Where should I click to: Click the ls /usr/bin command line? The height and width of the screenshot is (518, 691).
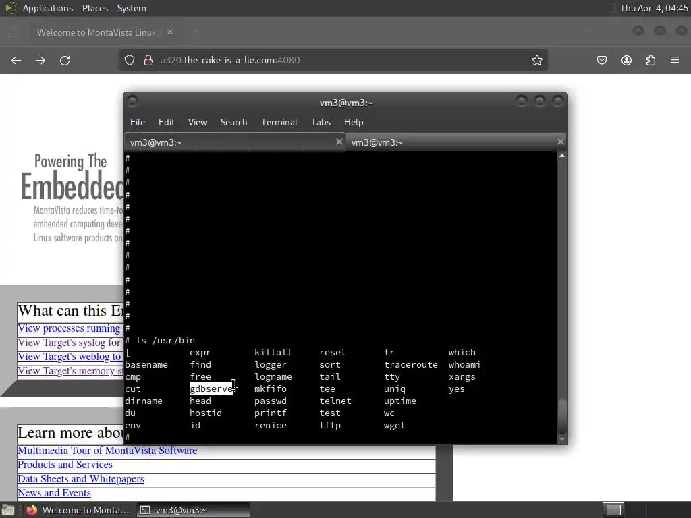tap(165, 340)
